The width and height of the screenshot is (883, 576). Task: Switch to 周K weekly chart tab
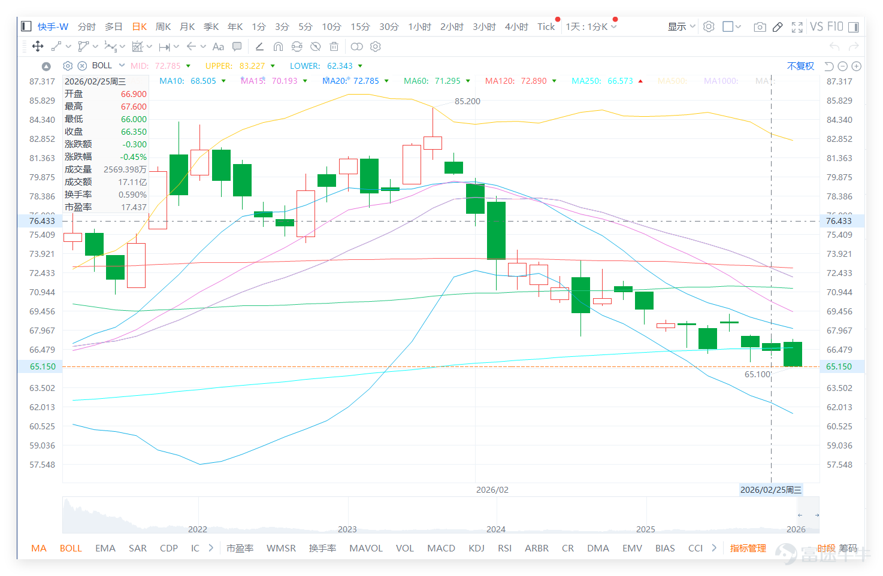pos(163,26)
